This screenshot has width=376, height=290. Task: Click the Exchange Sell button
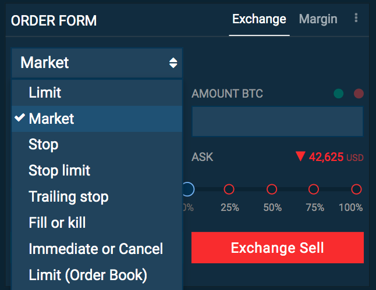278,248
